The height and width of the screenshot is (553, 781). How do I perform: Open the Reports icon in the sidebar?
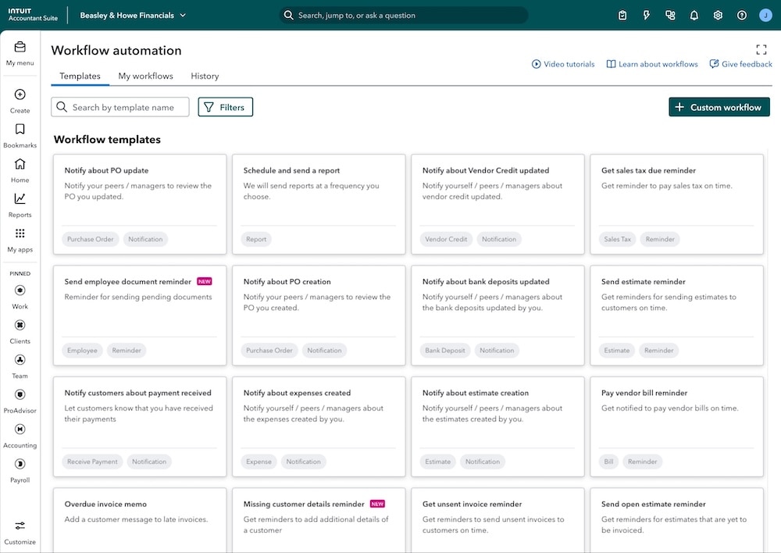(20, 198)
